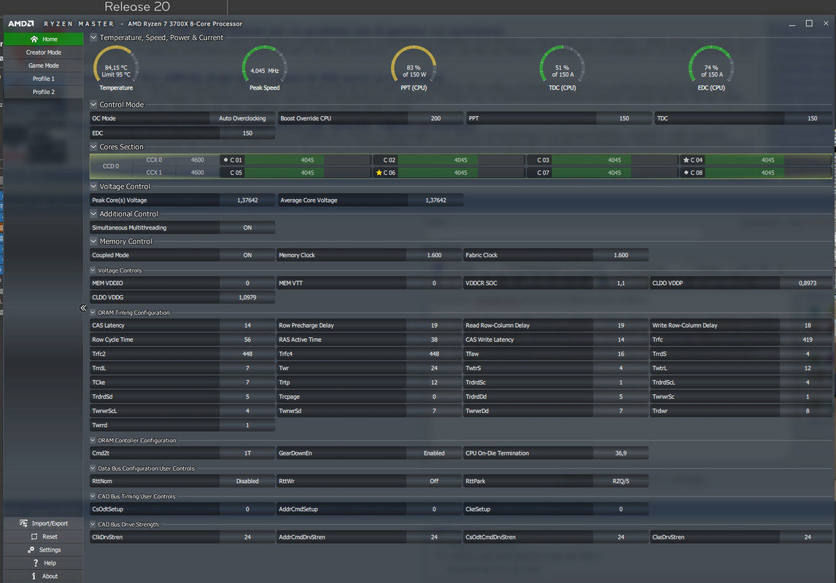The height and width of the screenshot is (583, 836).
Task: Click CPU On-Die Termination value 36,9
Action: pos(621,453)
